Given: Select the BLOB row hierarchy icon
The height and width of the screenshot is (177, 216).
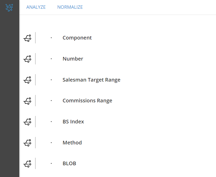Looking at the screenshot, I should [x=27, y=164].
